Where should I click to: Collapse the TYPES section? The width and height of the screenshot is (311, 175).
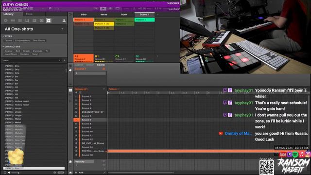click(x=3, y=36)
